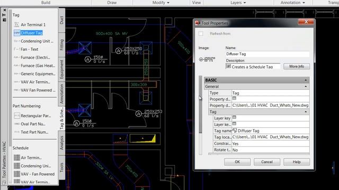Image resolution: width=339 pixels, height=190 pixels.
Task: Click the Tag name Diffuser Tag icon
Action: click(x=235, y=130)
